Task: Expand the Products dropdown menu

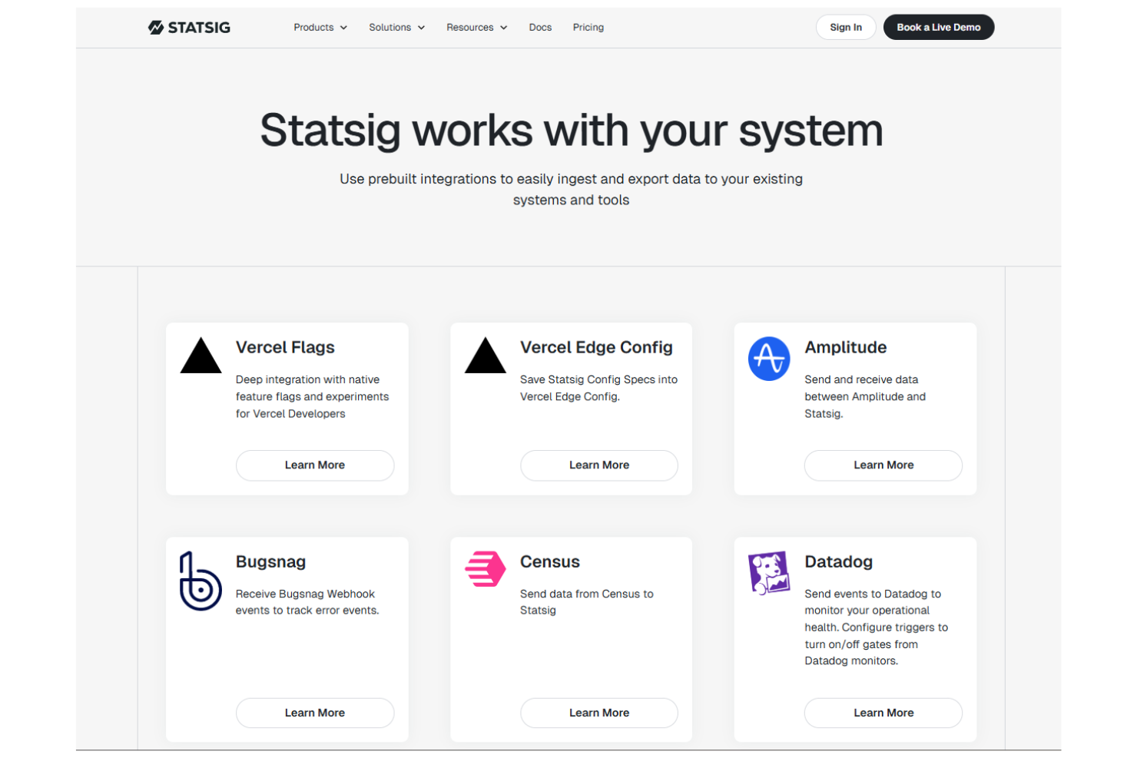Action: (320, 28)
